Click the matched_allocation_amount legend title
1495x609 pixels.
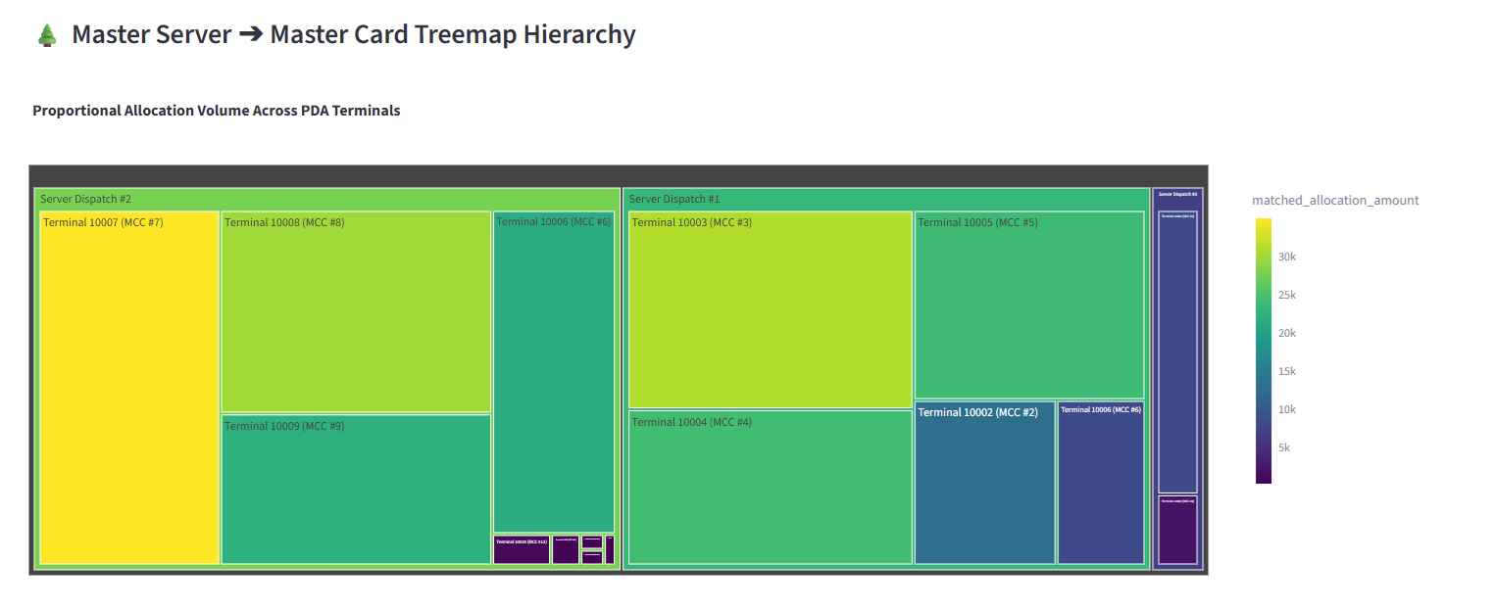coord(1335,200)
